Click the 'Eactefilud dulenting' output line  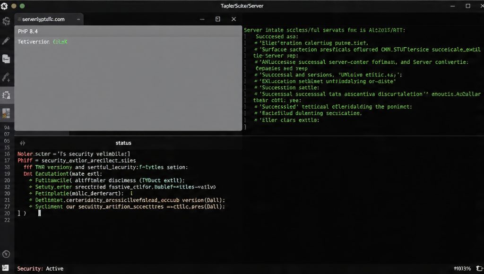point(308,113)
